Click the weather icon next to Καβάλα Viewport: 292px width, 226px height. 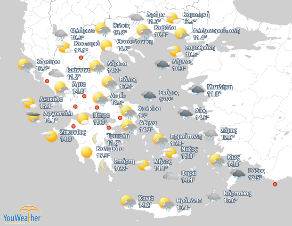(x=144, y=31)
